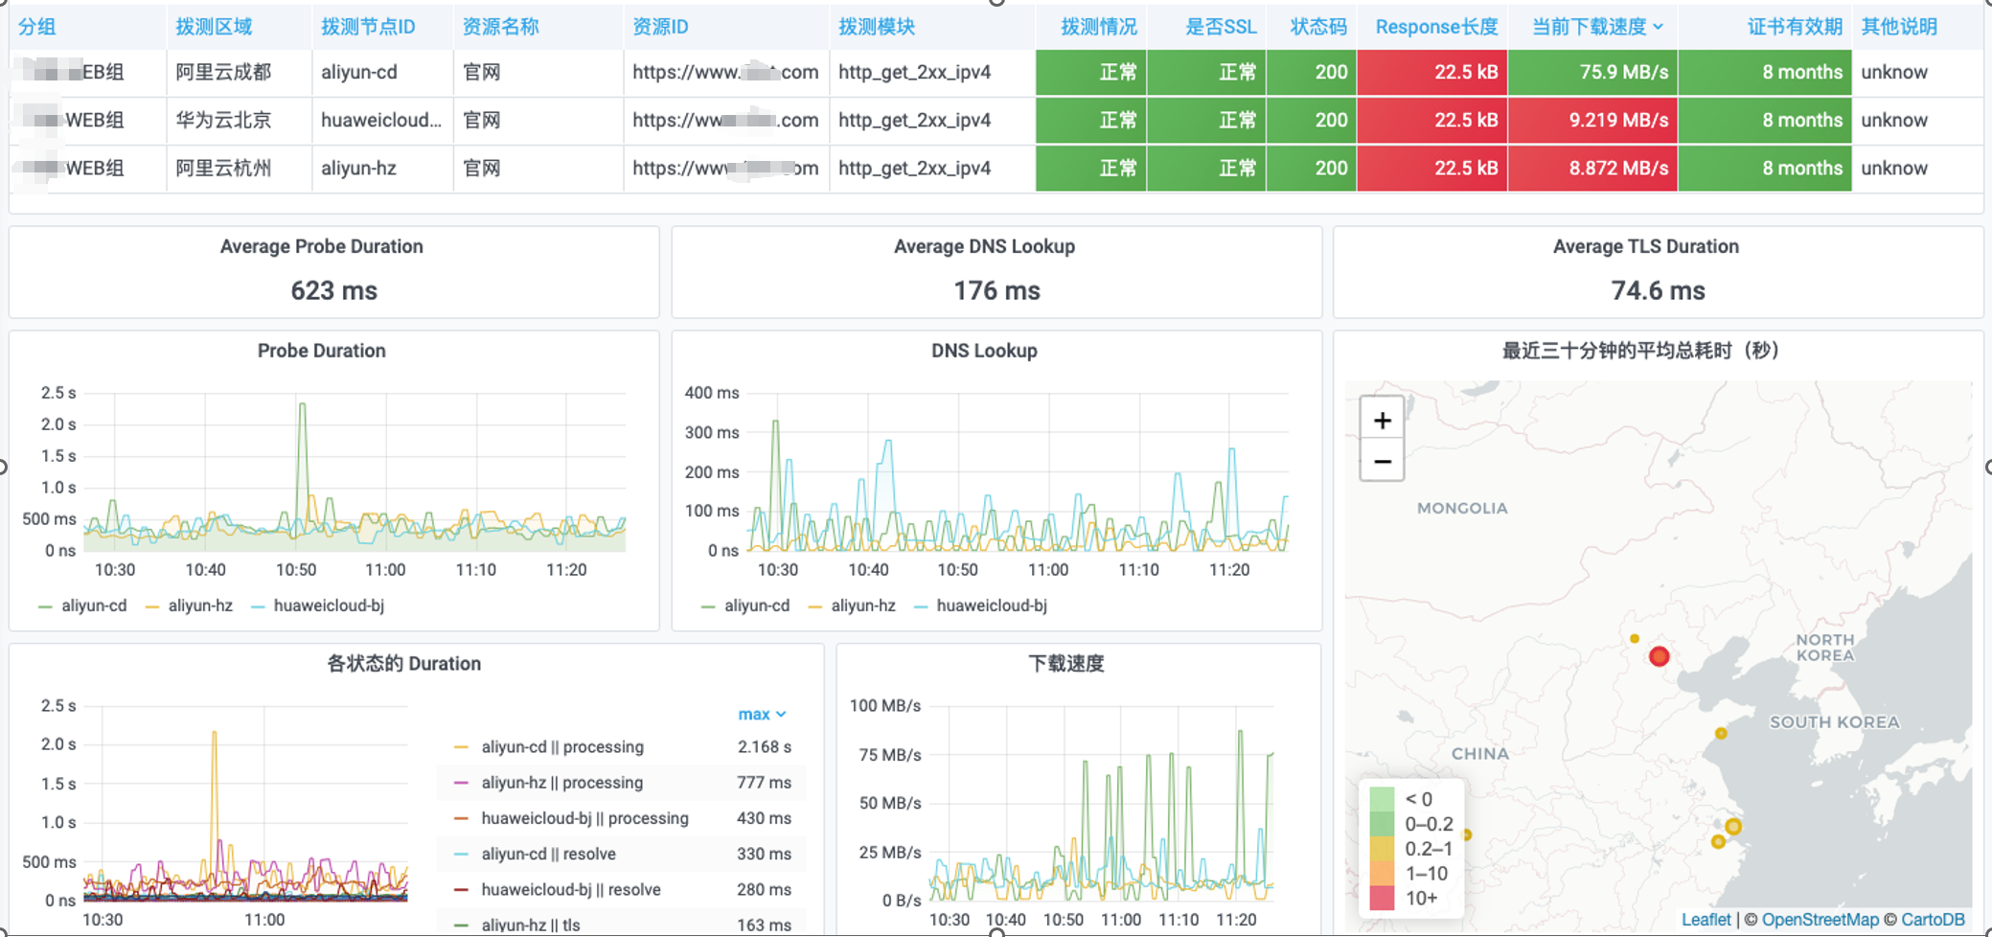Screen dimensions: 1992x937
Task: Toggle huaweicloud-bj series in DNS Lookup legend
Action: pyautogui.click(x=991, y=606)
